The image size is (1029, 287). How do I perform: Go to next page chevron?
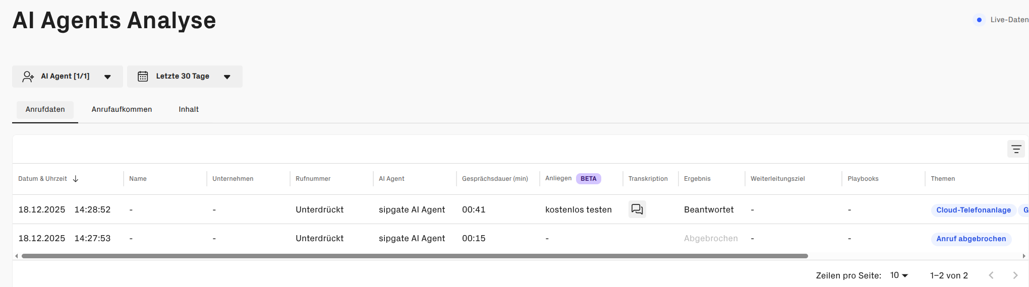[x=1015, y=275]
